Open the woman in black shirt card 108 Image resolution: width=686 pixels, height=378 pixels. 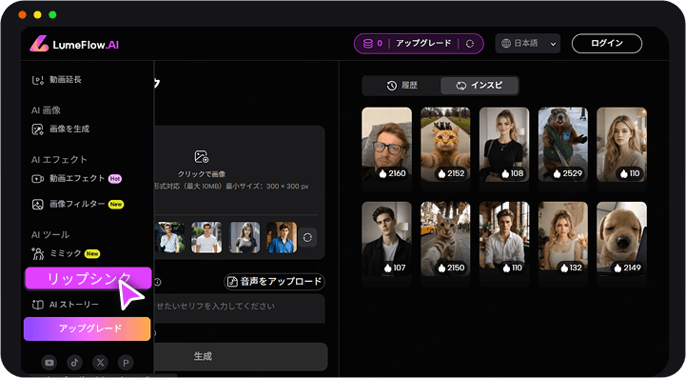[x=504, y=145]
